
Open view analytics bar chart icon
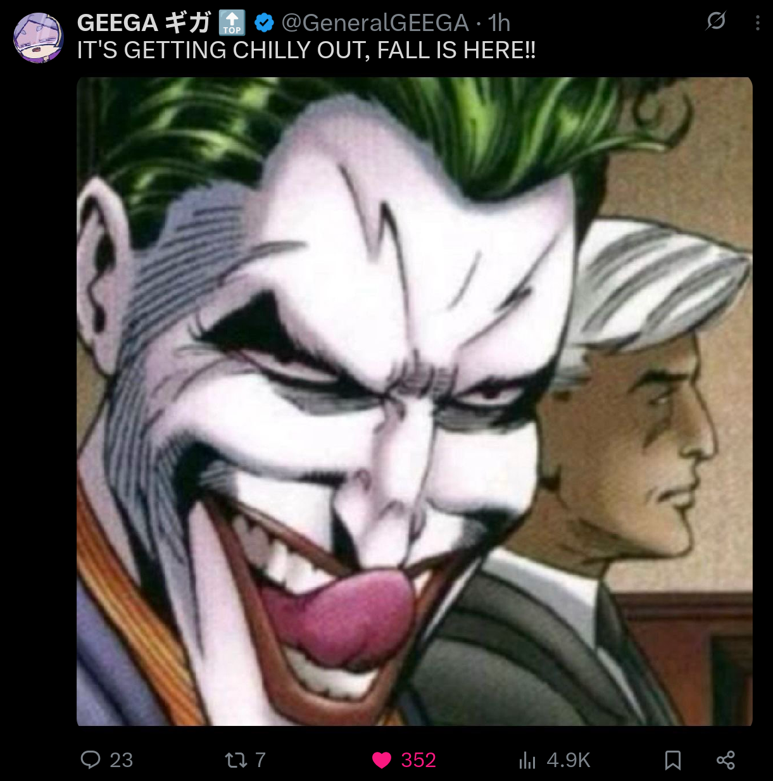[527, 759]
